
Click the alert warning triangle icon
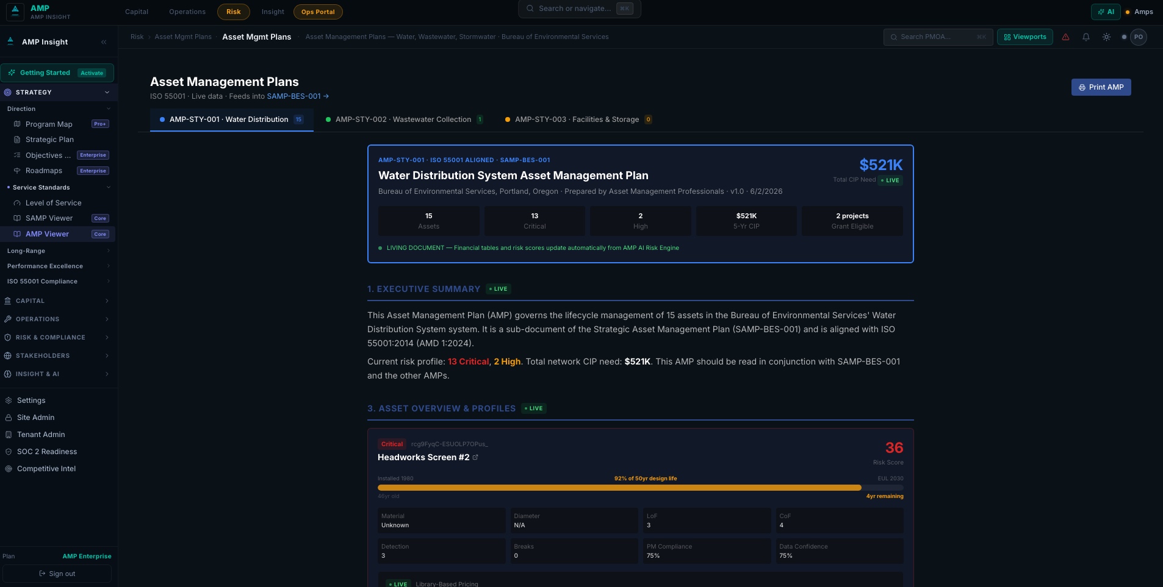[1065, 37]
